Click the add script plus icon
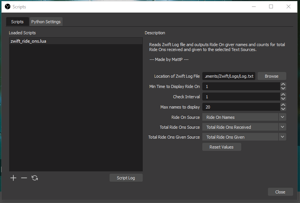 (x=13, y=178)
